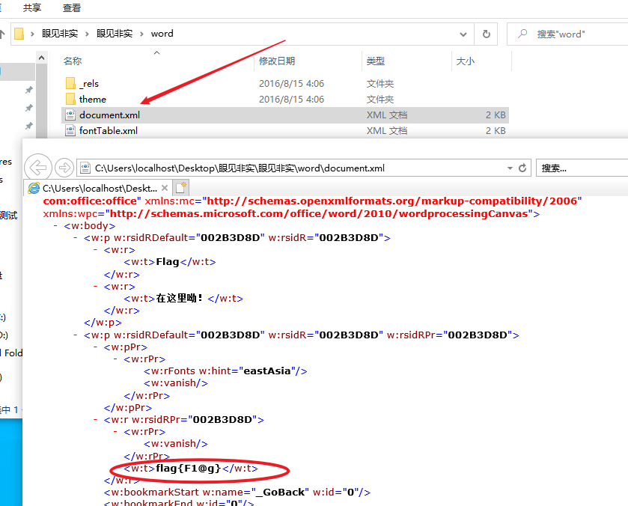Image resolution: width=628 pixels, height=506 pixels.
Task: Sort files by 类型 column
Action: pos(376,61)
